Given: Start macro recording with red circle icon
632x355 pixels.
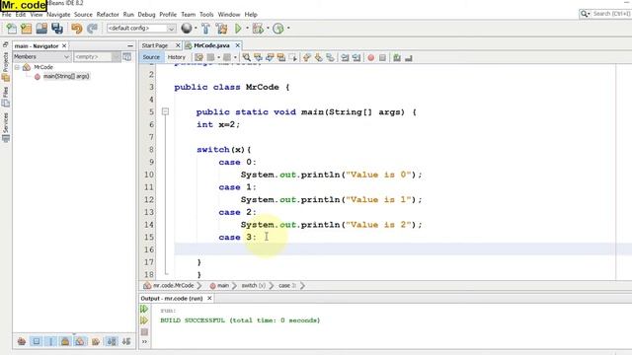Looking at the screenshot, I should [x=371, y=57].
